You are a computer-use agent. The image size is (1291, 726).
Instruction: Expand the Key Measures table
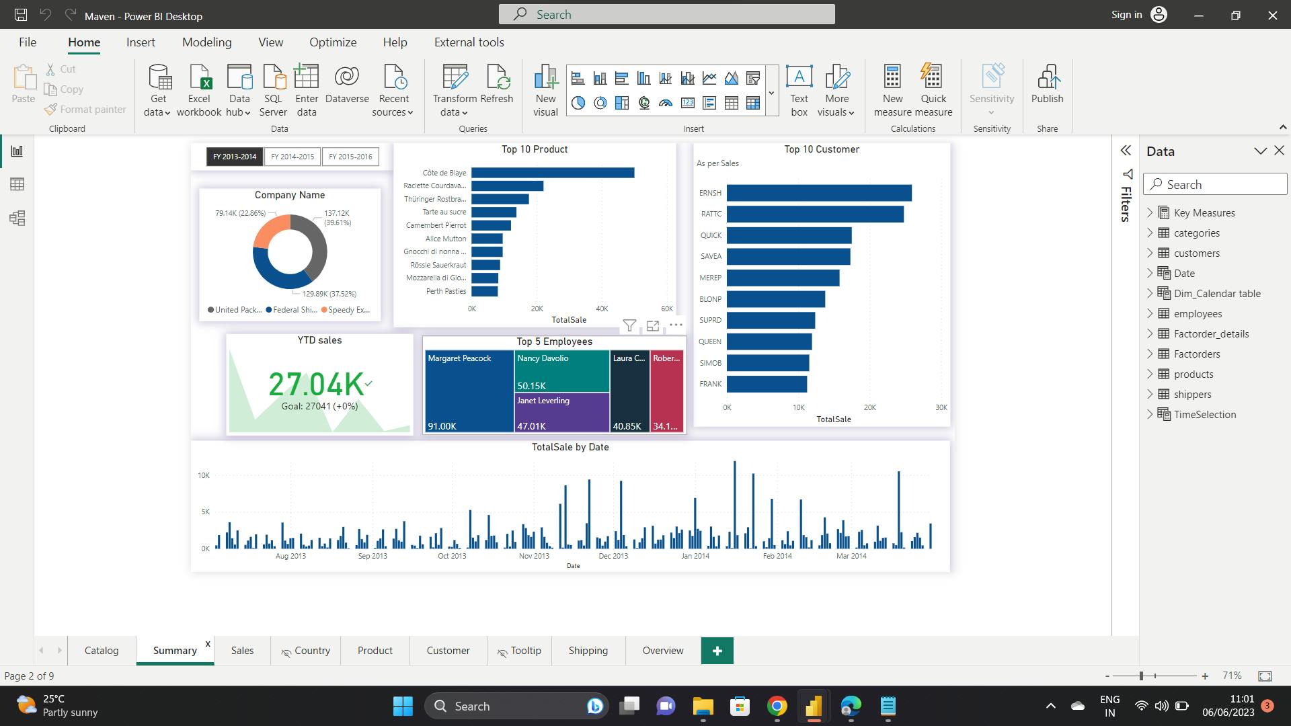(1150, 212)
